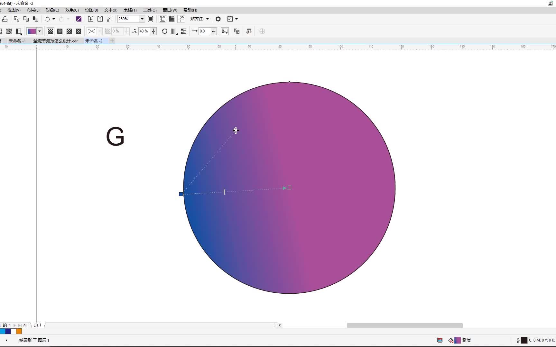Click the gradient fill preview swatch
This screenshot has height=347, width=556.
[x=32, y=31]
